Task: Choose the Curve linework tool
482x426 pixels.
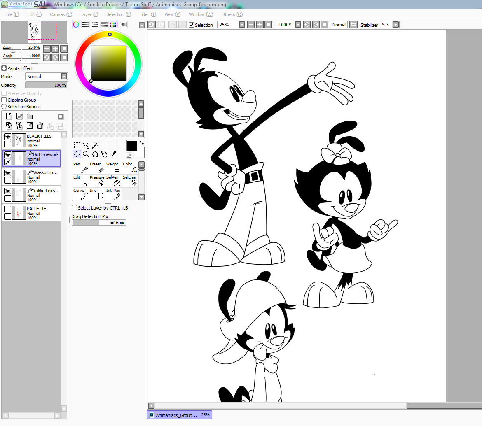Action: point(80,194)
